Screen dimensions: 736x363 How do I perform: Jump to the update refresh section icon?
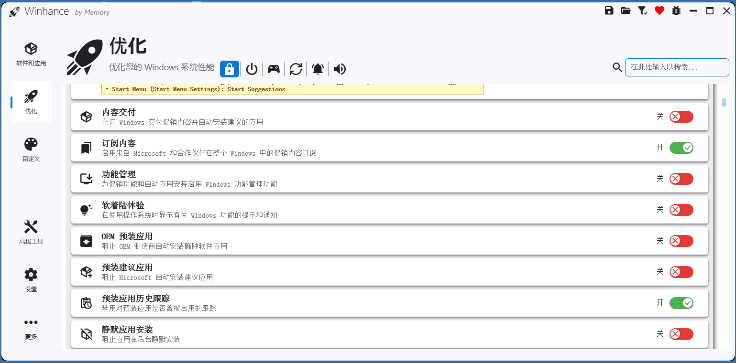296,69
